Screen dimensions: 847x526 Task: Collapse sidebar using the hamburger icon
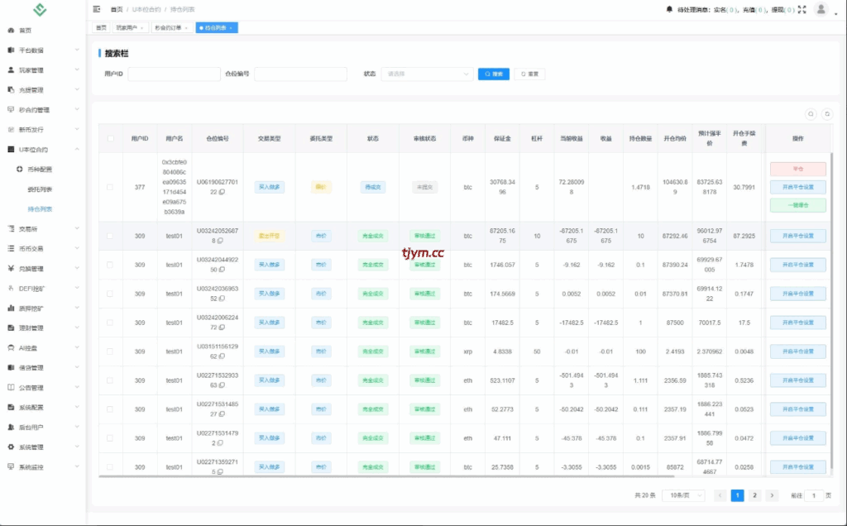click(97, 9)
